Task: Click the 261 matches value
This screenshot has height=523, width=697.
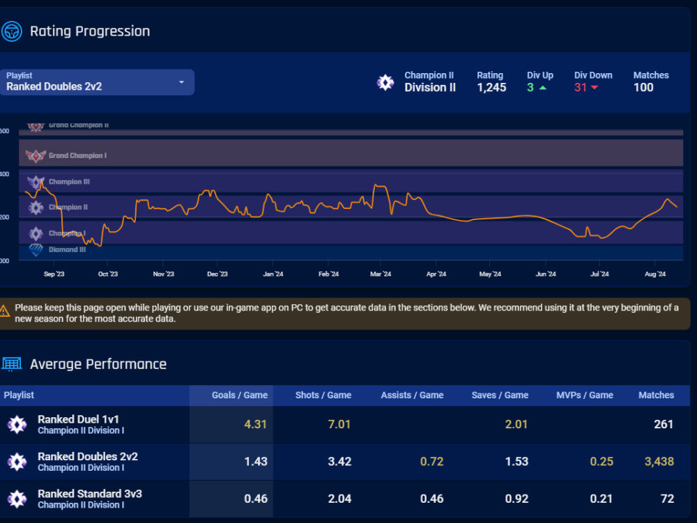Action: coord(664,424)
